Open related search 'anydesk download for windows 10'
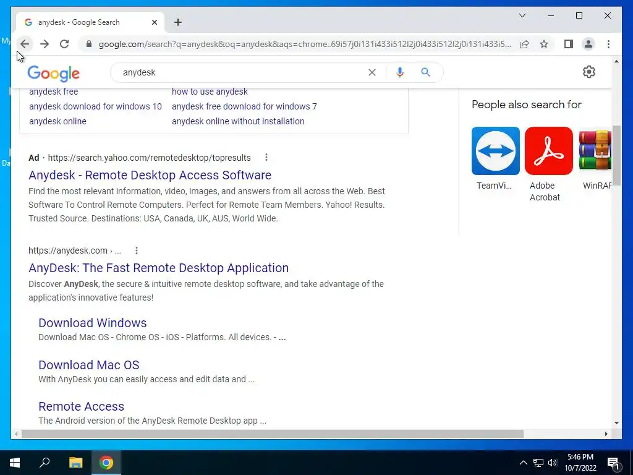Screen dimensions: 633x475 click(x=95, y=106)
